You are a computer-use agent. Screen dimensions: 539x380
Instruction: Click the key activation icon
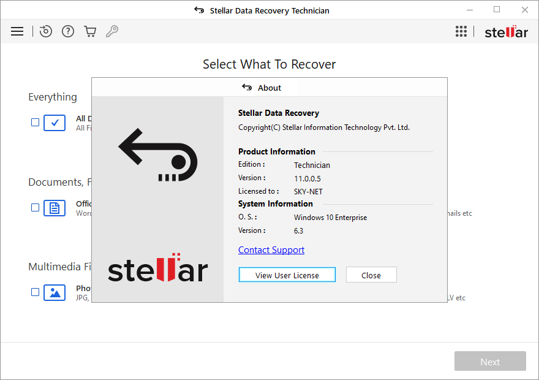(112, 31)
